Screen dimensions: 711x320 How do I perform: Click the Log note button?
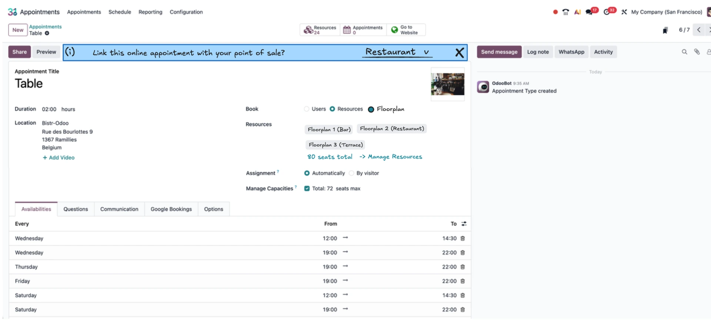[538, 52]
